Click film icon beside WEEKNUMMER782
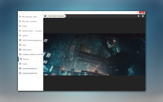This screenshot has width=163, height=102. [20, 73]
